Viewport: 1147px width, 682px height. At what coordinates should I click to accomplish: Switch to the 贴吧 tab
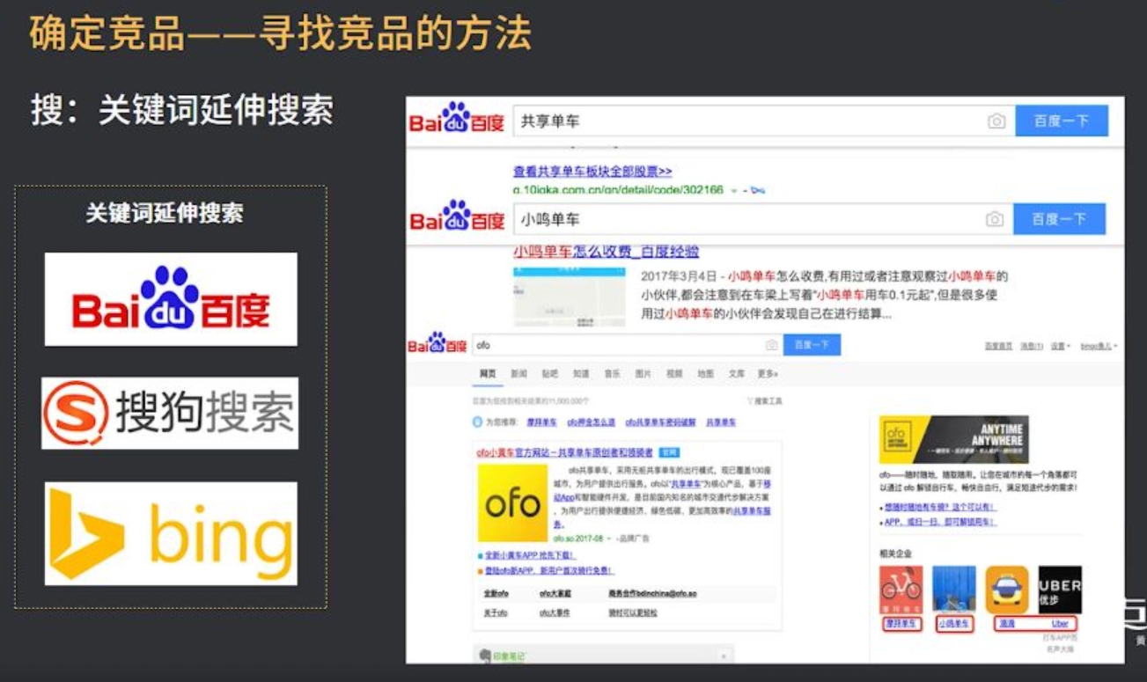coord(550,374)
